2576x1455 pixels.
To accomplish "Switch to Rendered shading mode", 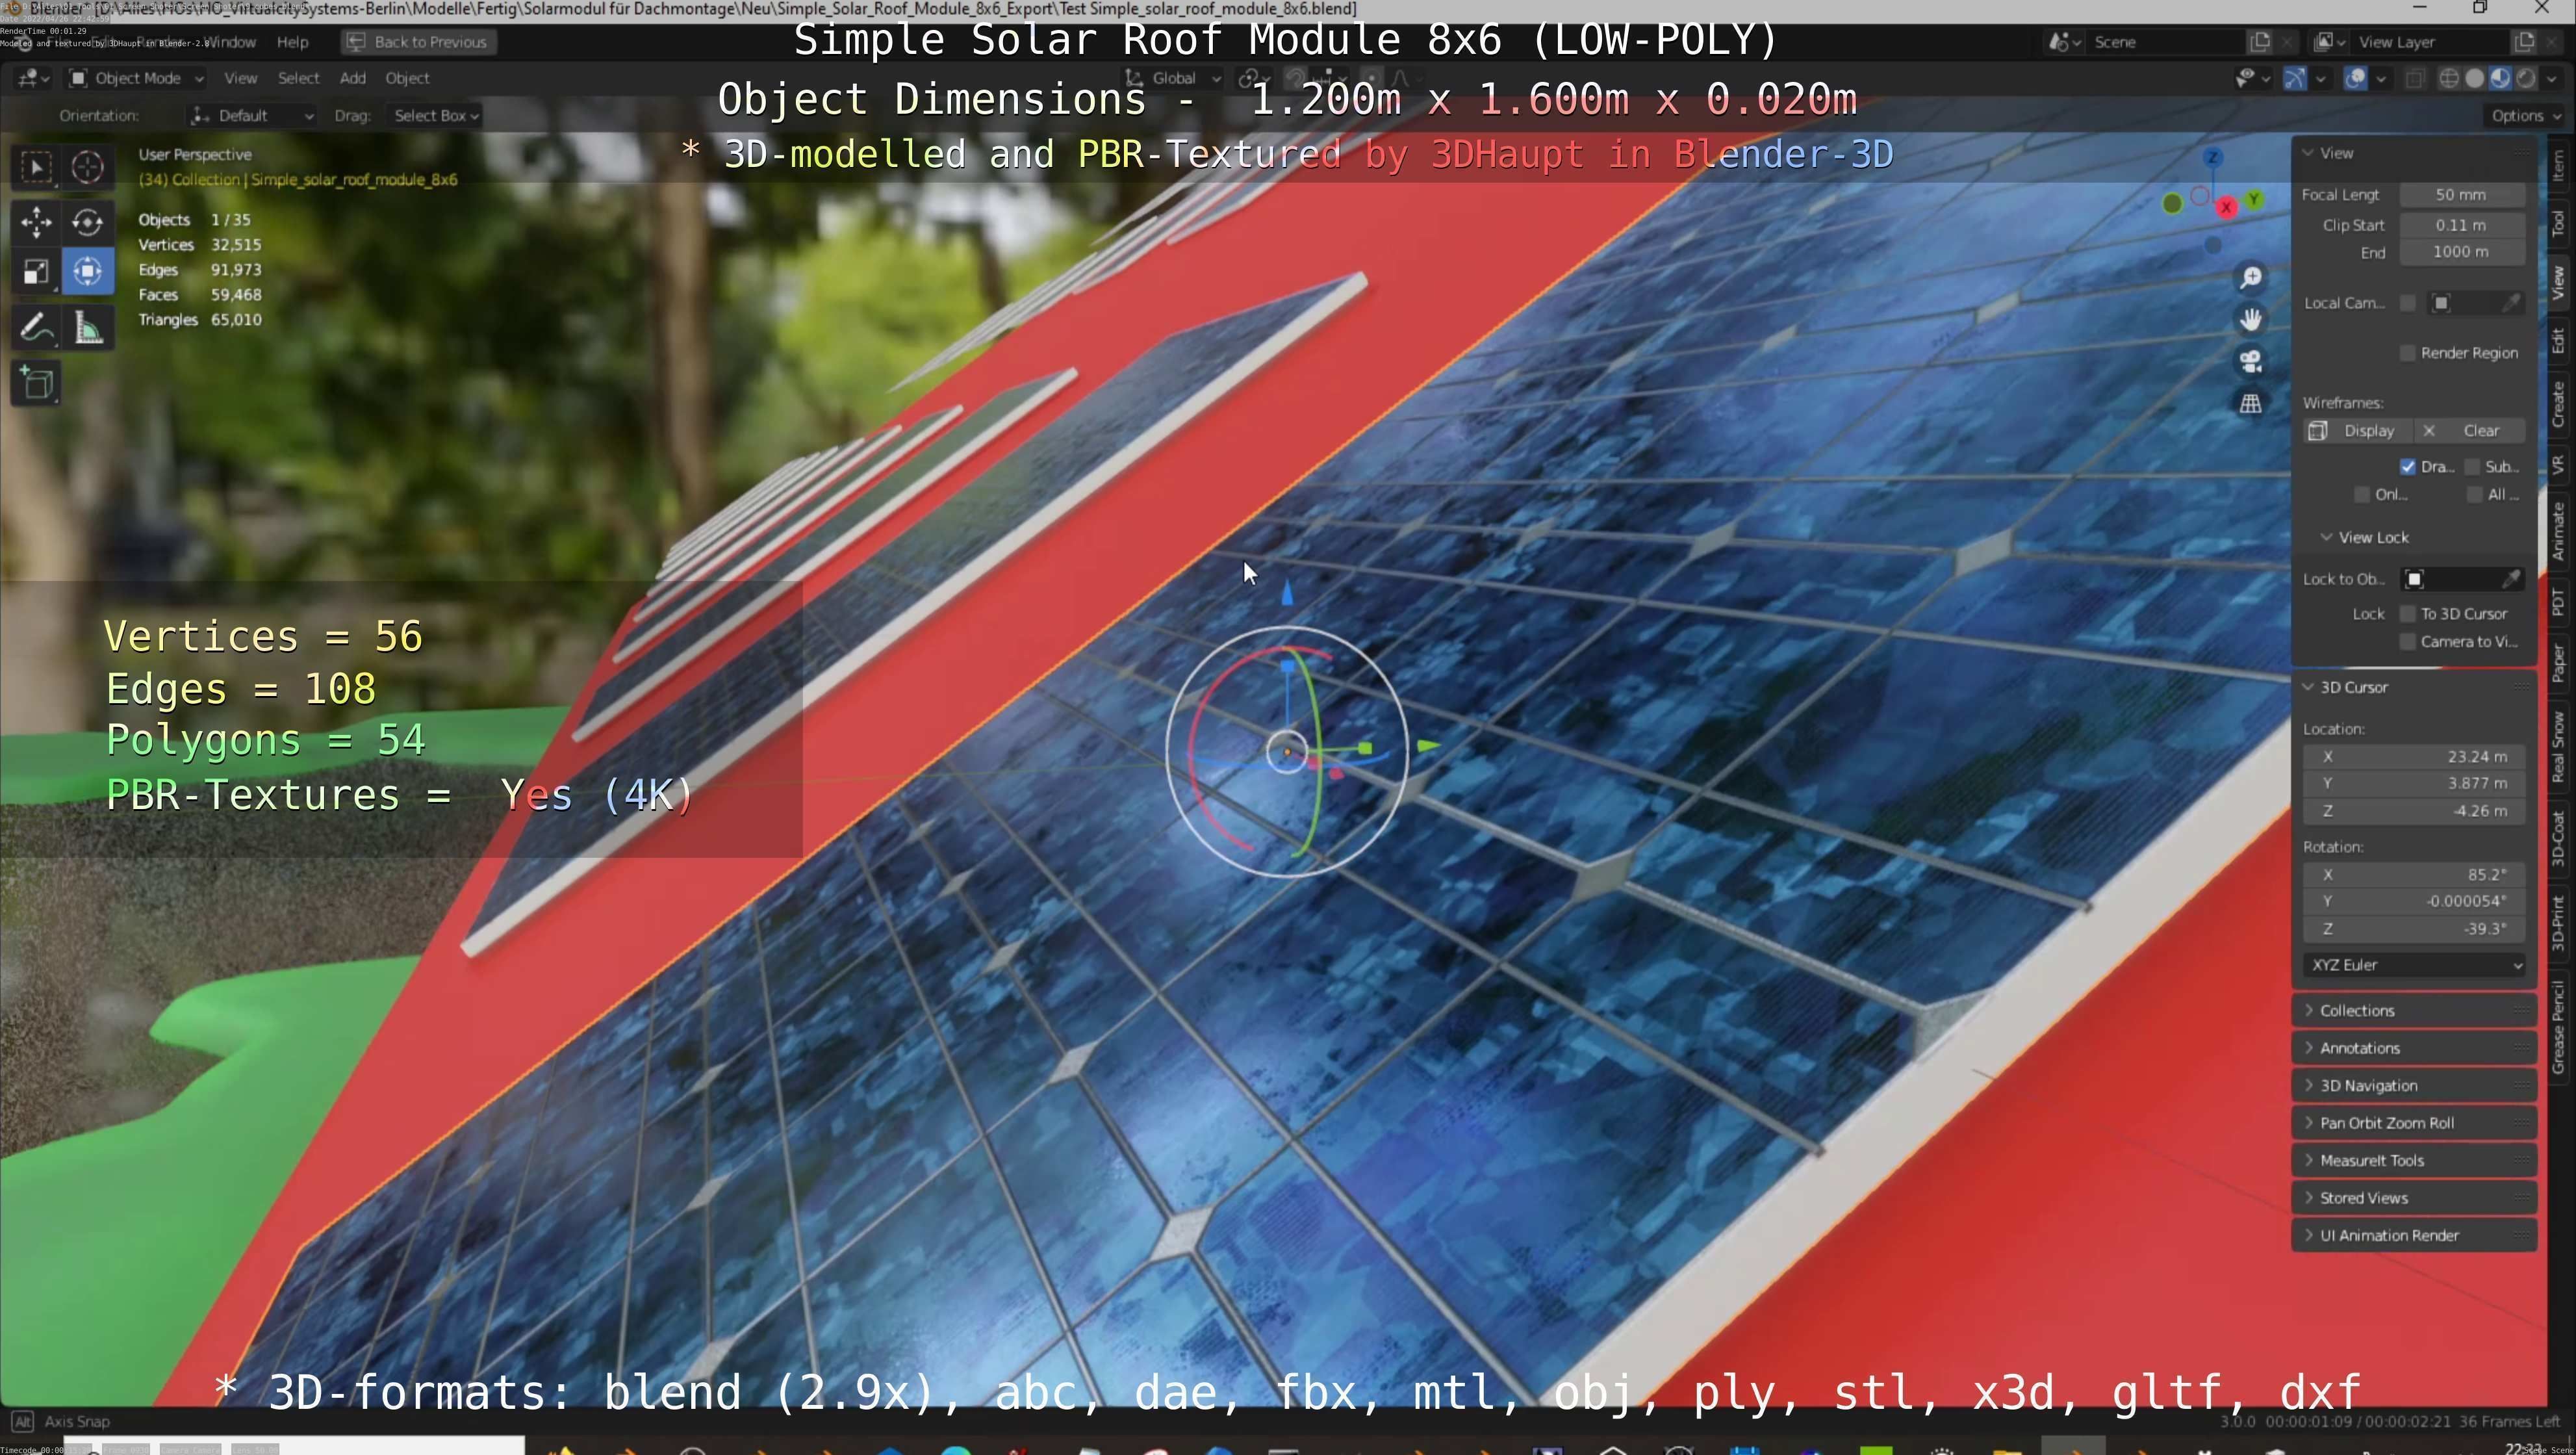I will click(2526, 78).
